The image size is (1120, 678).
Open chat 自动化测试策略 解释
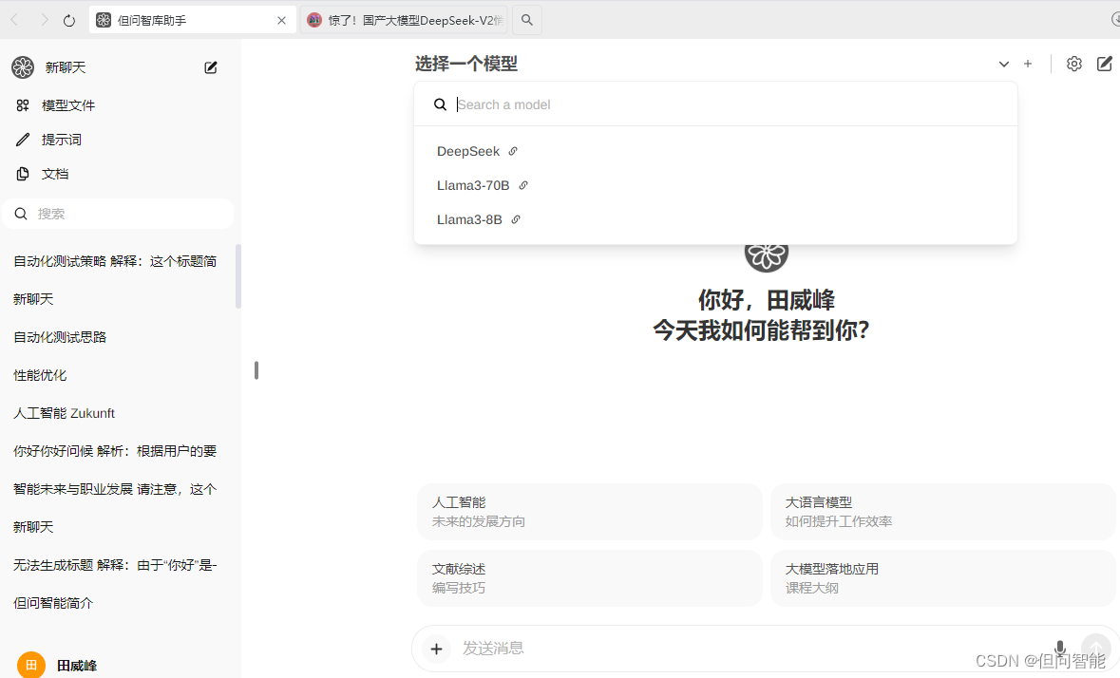tap(117, 261)
